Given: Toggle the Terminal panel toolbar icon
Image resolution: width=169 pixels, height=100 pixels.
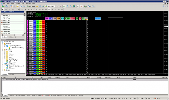Looking at the screenshot, I should click(21, 6).
